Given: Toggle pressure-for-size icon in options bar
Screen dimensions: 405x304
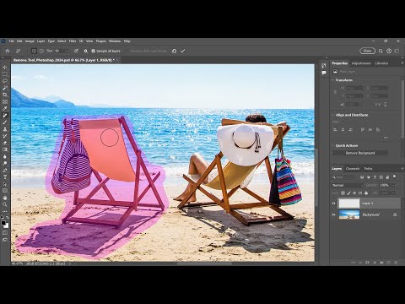Looking at the screenshot, I should (x=76, y=51).
